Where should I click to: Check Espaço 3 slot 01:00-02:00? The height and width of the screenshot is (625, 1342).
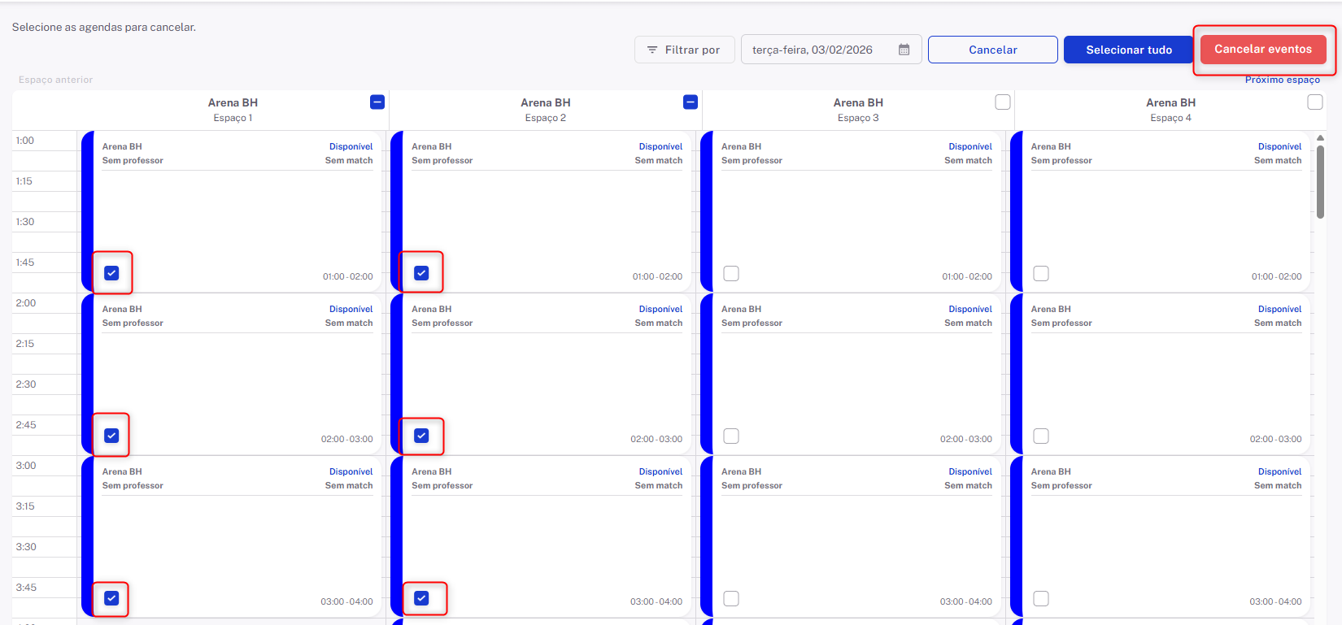pyautogui.click(x=731, y=273)
